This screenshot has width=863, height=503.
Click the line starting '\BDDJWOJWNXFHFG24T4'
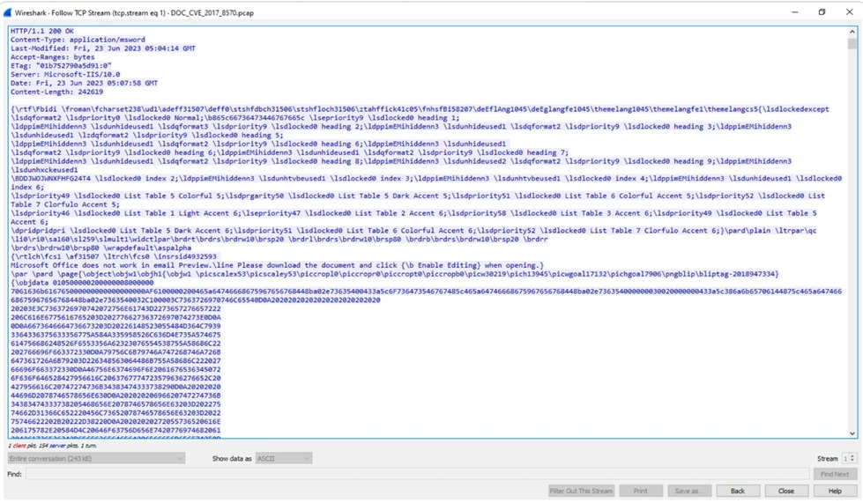pyautogui.click(x=426, y=178)
